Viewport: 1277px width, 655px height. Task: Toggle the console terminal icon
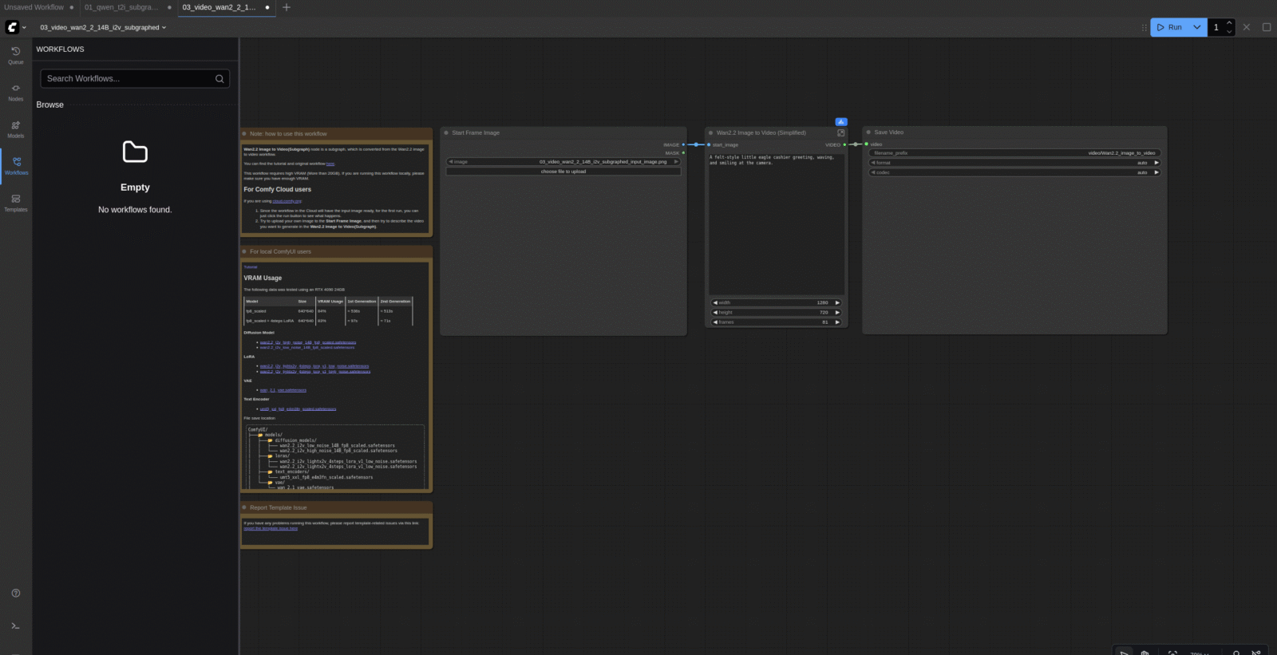(x=15, y=626)
